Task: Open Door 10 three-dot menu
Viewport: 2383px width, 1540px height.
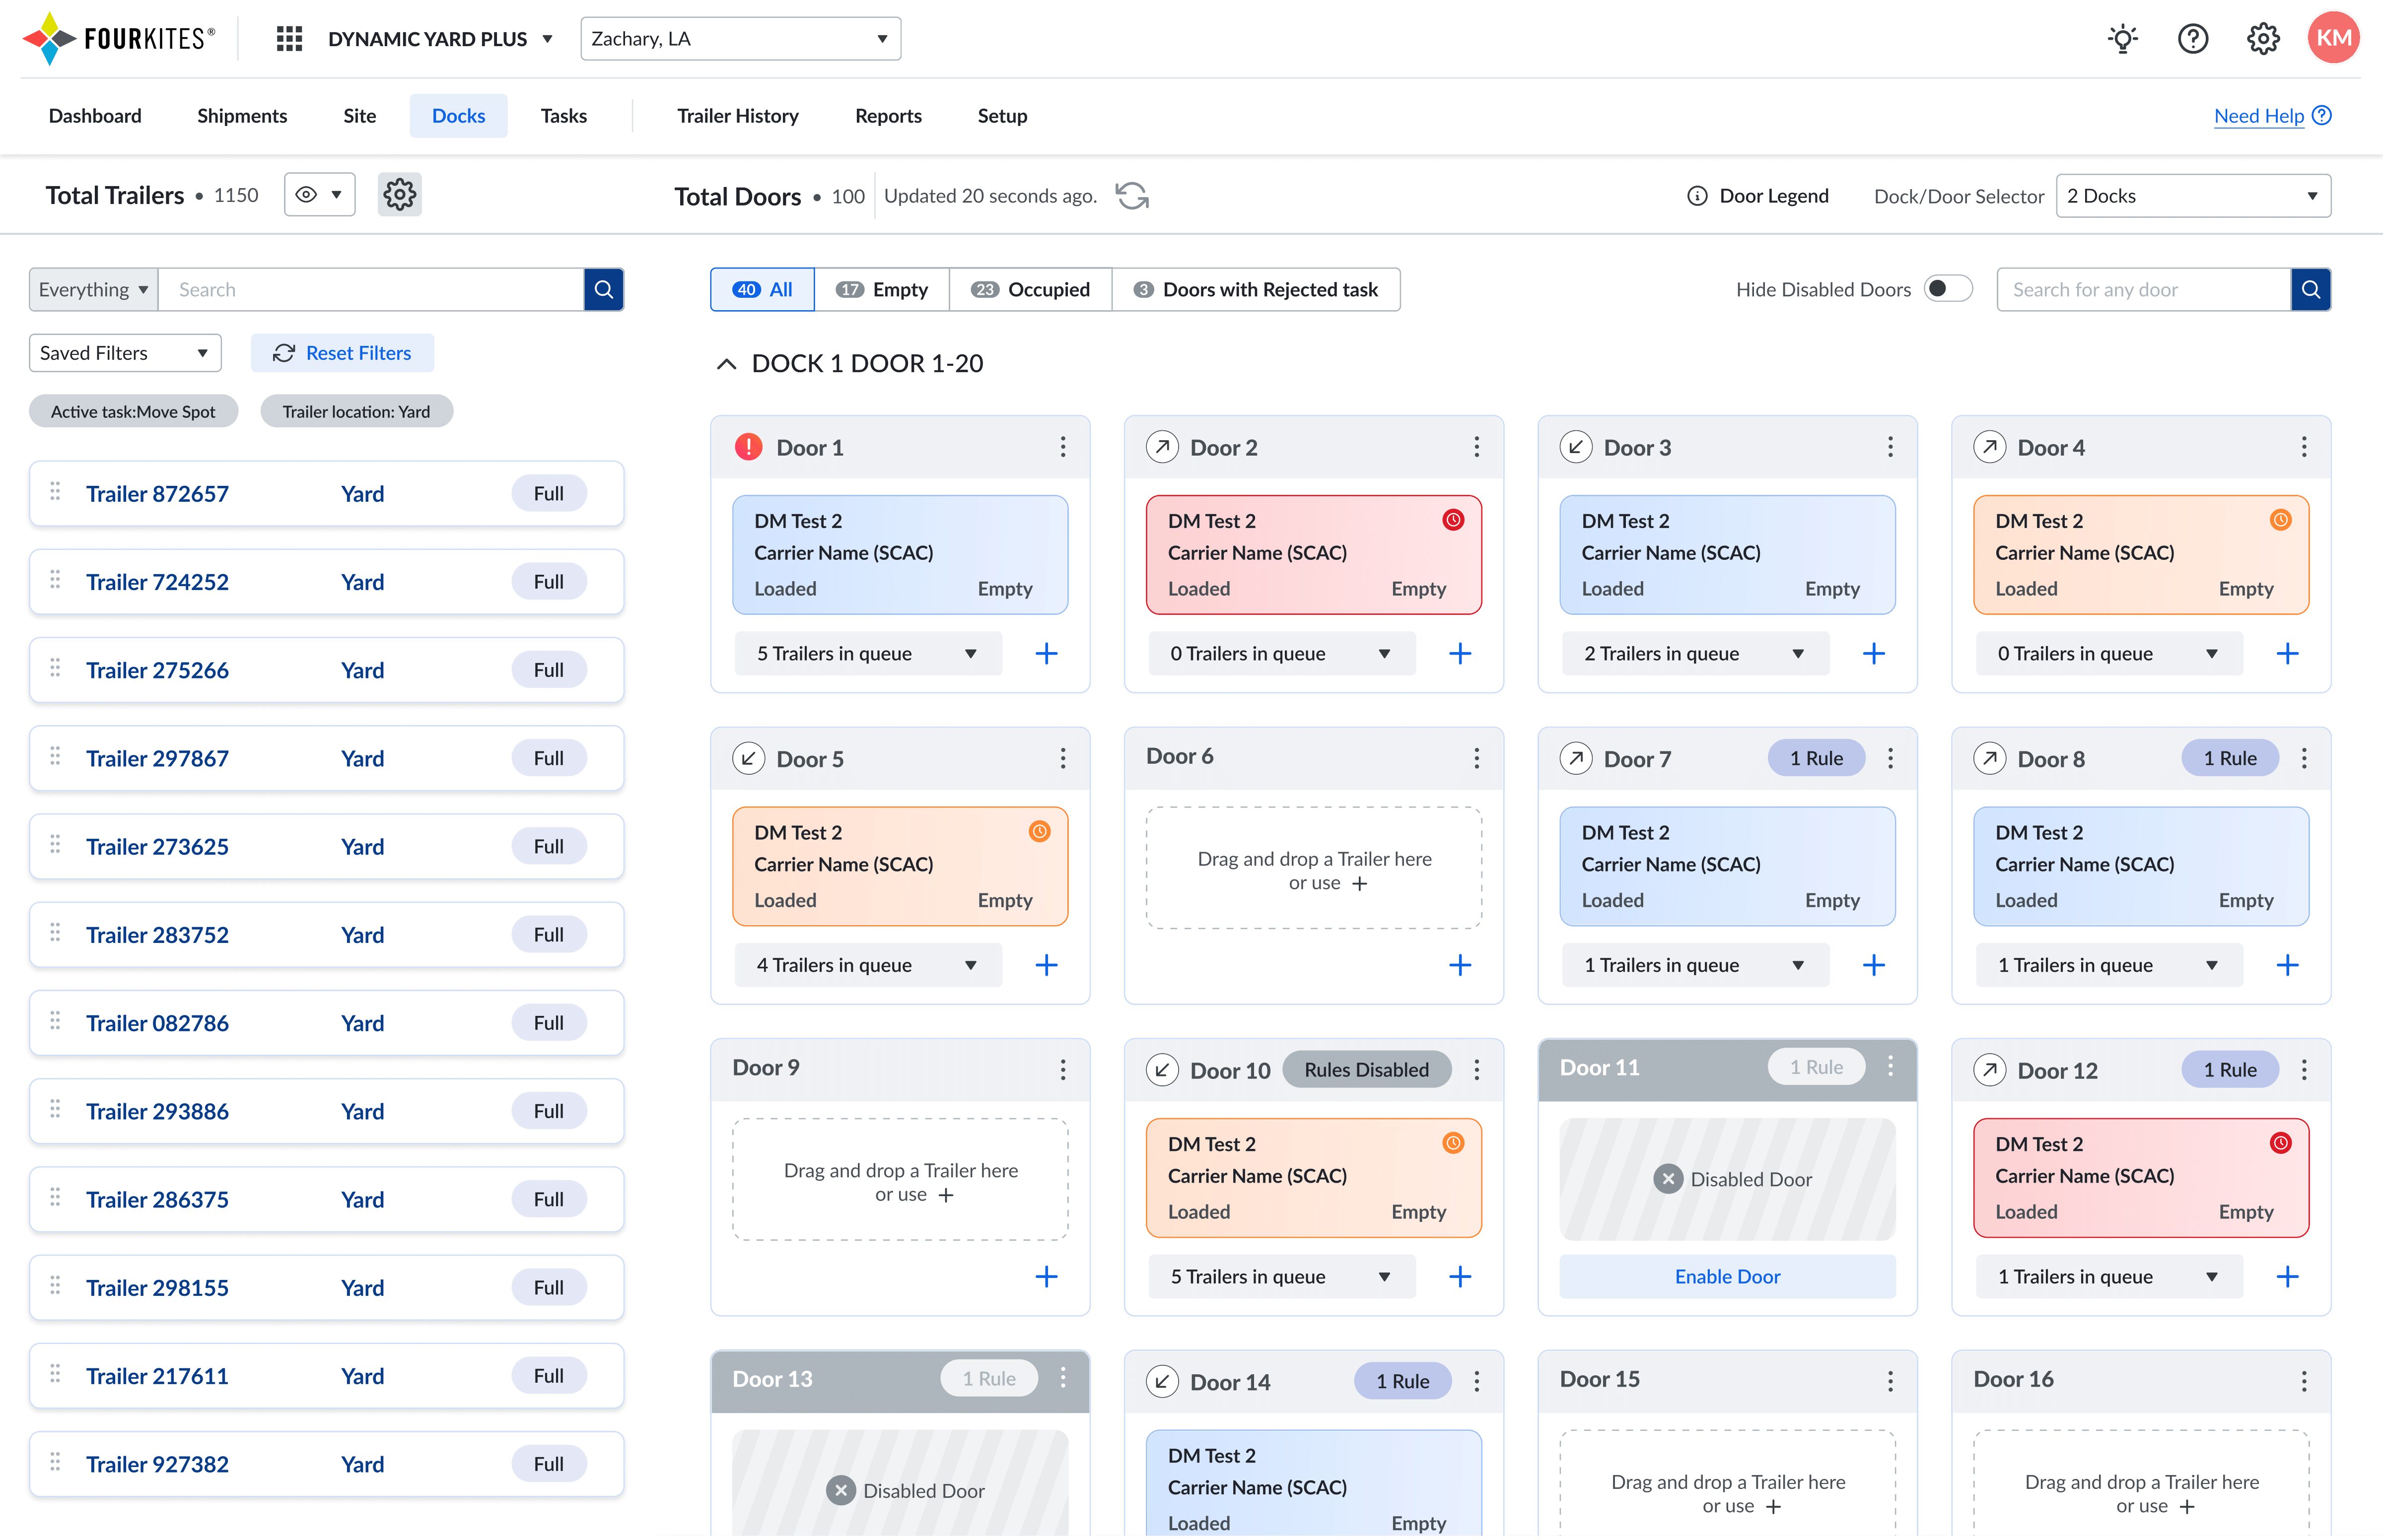Action: click(1475, 1070)
